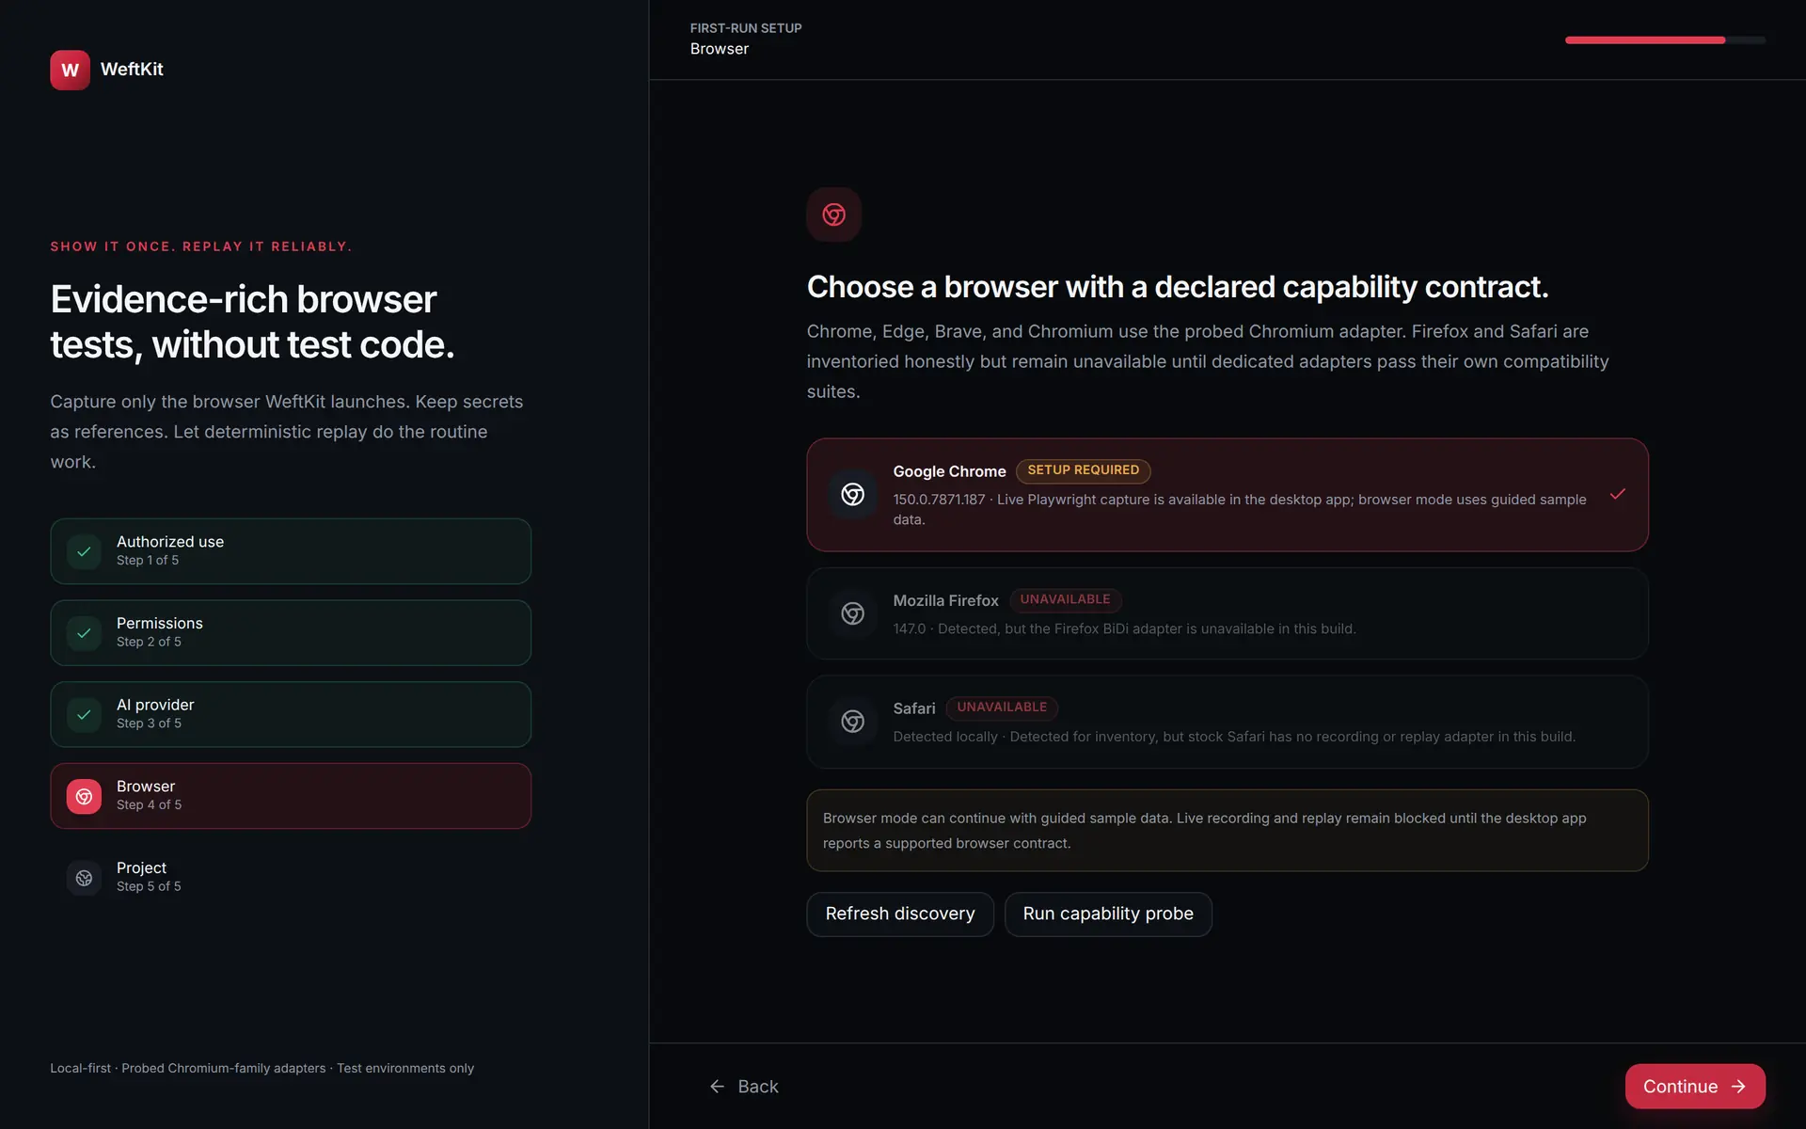The height and width of the screenshot is (1129, 1806).
Task: Click the 'Choose a browser' heading
Action: [x=1178, y=287]
